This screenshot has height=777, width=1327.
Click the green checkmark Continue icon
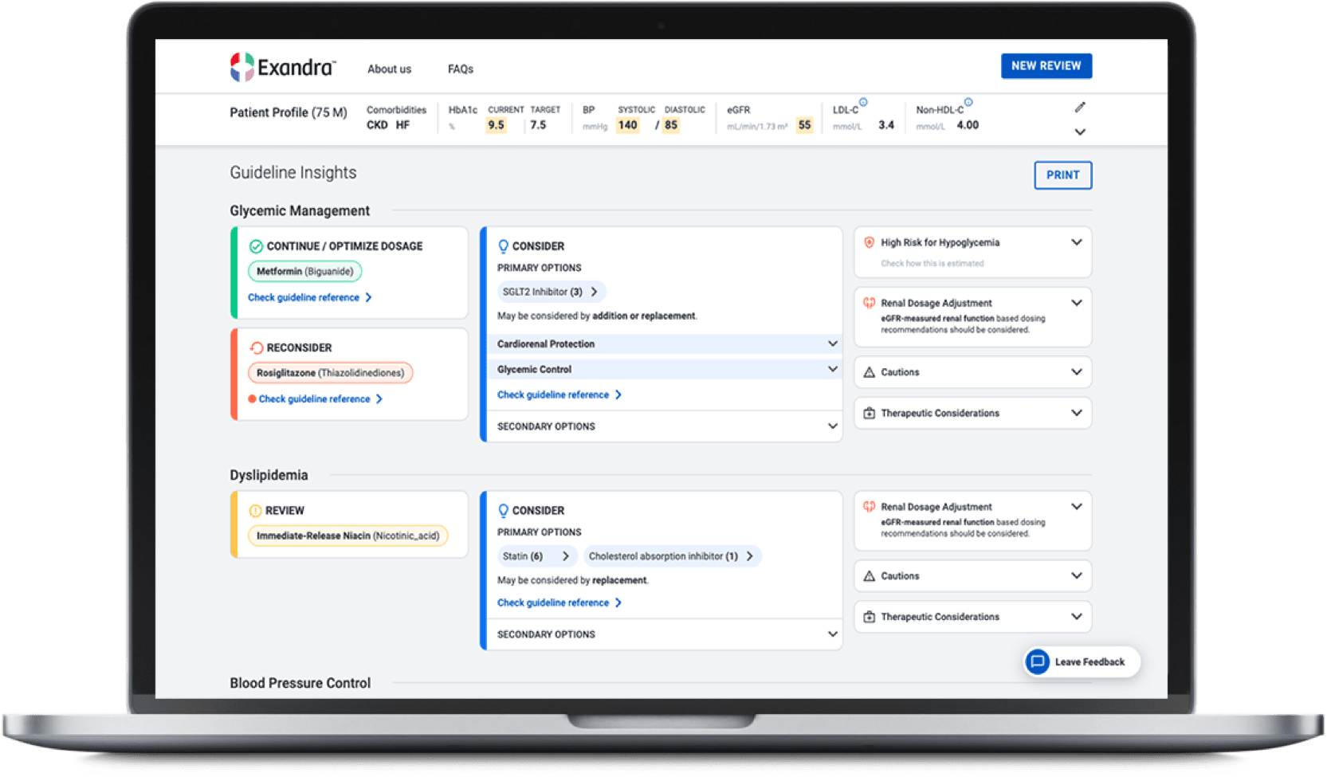(256, 246)
